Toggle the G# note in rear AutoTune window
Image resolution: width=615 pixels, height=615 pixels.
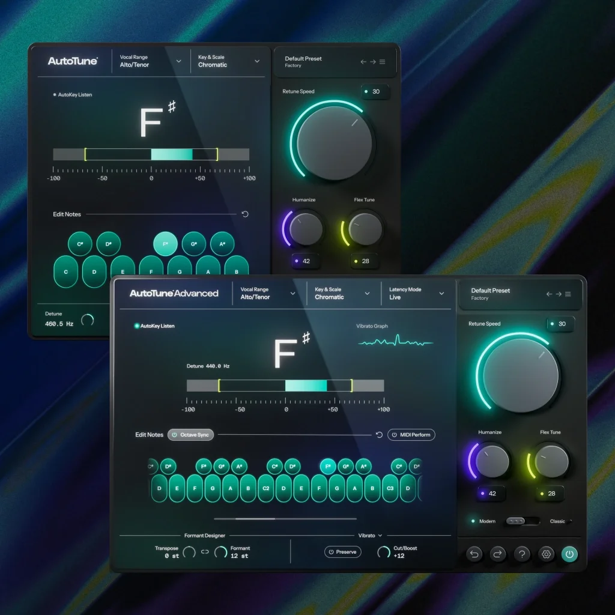coord(194,244)
